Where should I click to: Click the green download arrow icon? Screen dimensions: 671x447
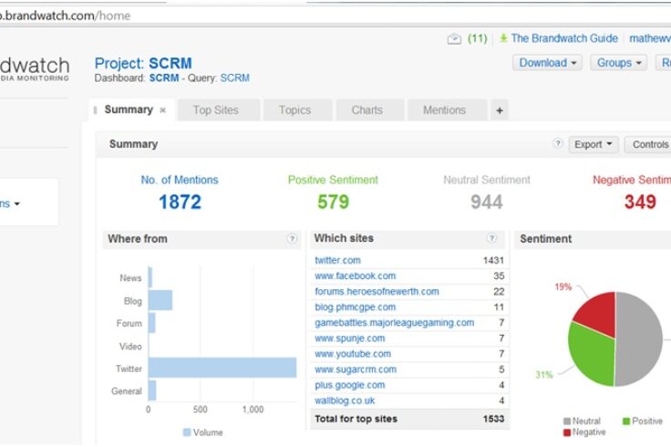[x=503, y=38]
